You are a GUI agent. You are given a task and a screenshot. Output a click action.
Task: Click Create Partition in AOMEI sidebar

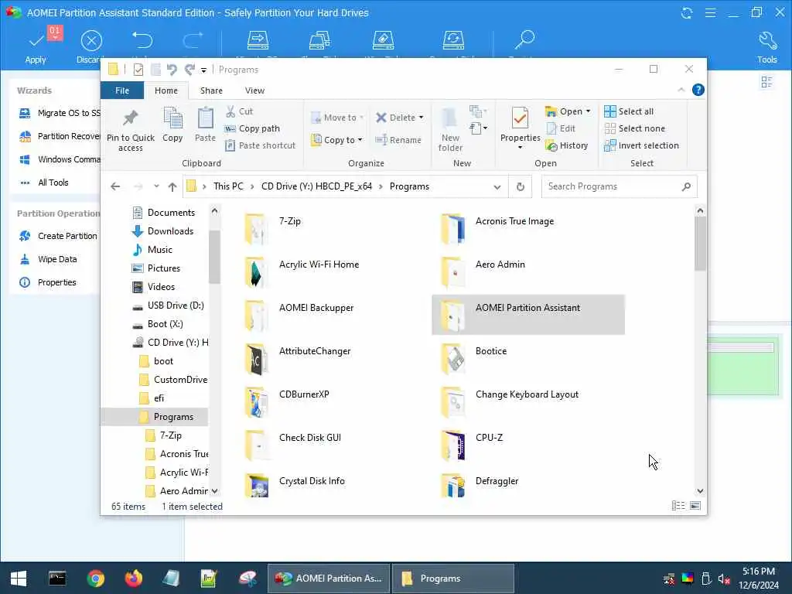click(59, 236)
